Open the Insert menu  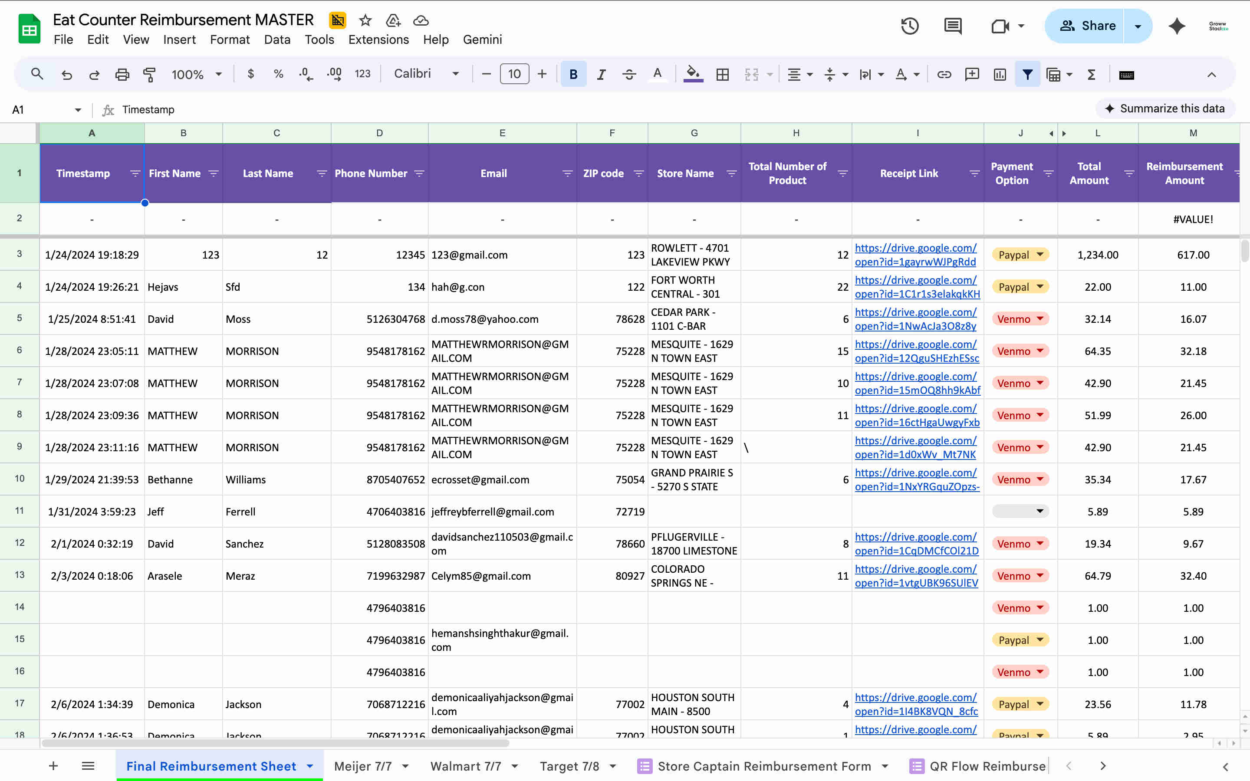(179, 40)
